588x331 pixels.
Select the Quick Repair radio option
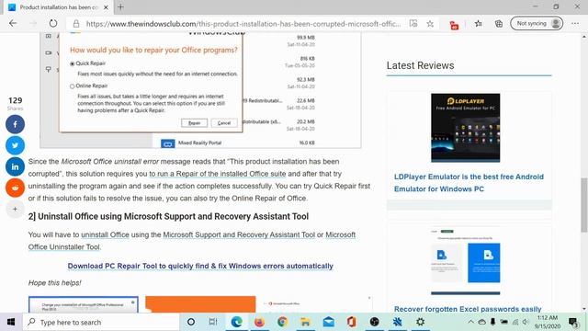[72, 63]
